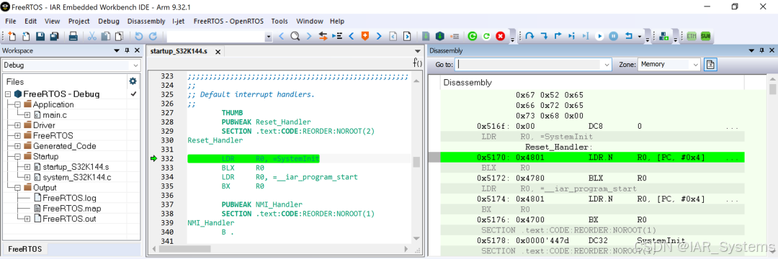Click the toolbar quick search field
This screenshot has height=259, width=778.
pos(215,36)
